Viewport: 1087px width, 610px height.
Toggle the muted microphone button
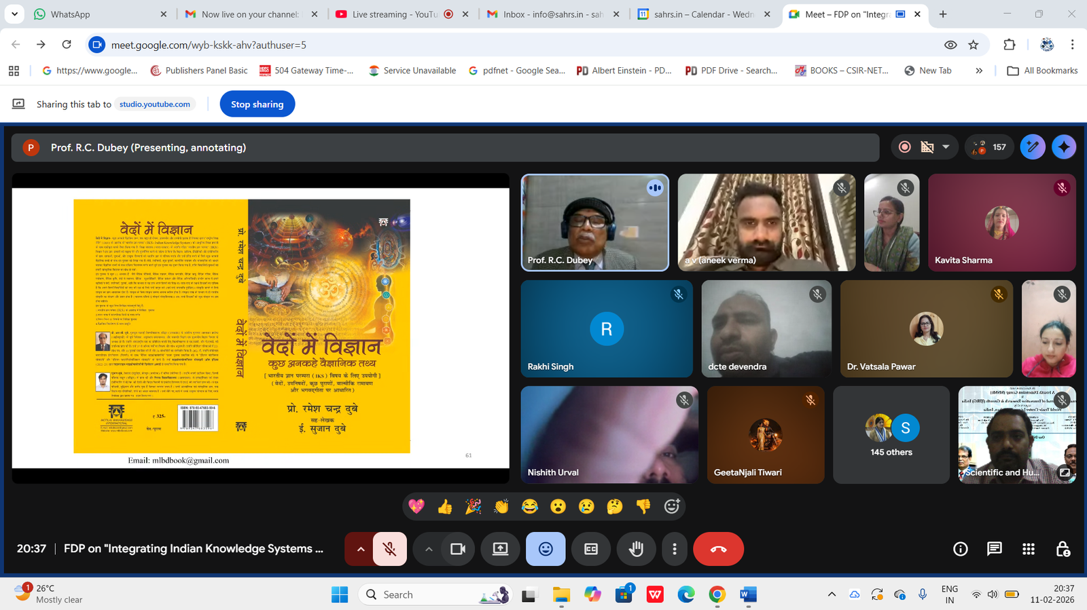tap(389, 549)
